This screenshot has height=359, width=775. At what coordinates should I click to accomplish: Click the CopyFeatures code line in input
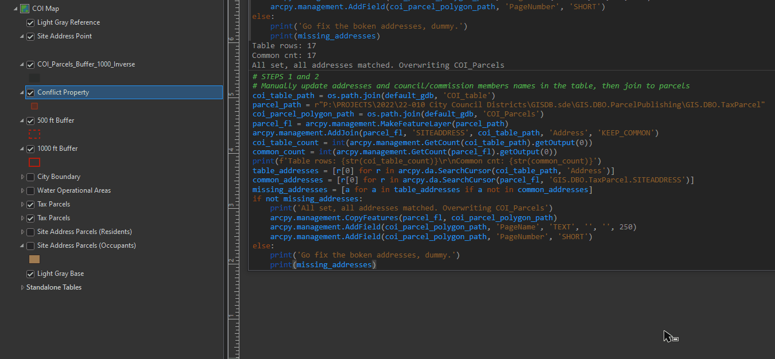(413, 218)
